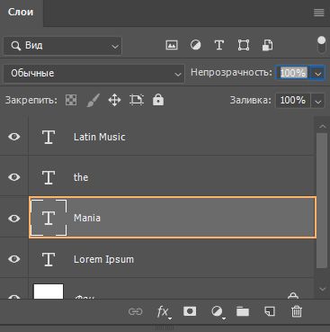Select the Lorem Ipsum layer name
330x332 pixels.
tap(103, 259)
